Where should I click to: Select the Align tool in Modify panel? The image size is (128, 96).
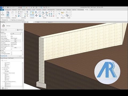(x=36, y=13)
